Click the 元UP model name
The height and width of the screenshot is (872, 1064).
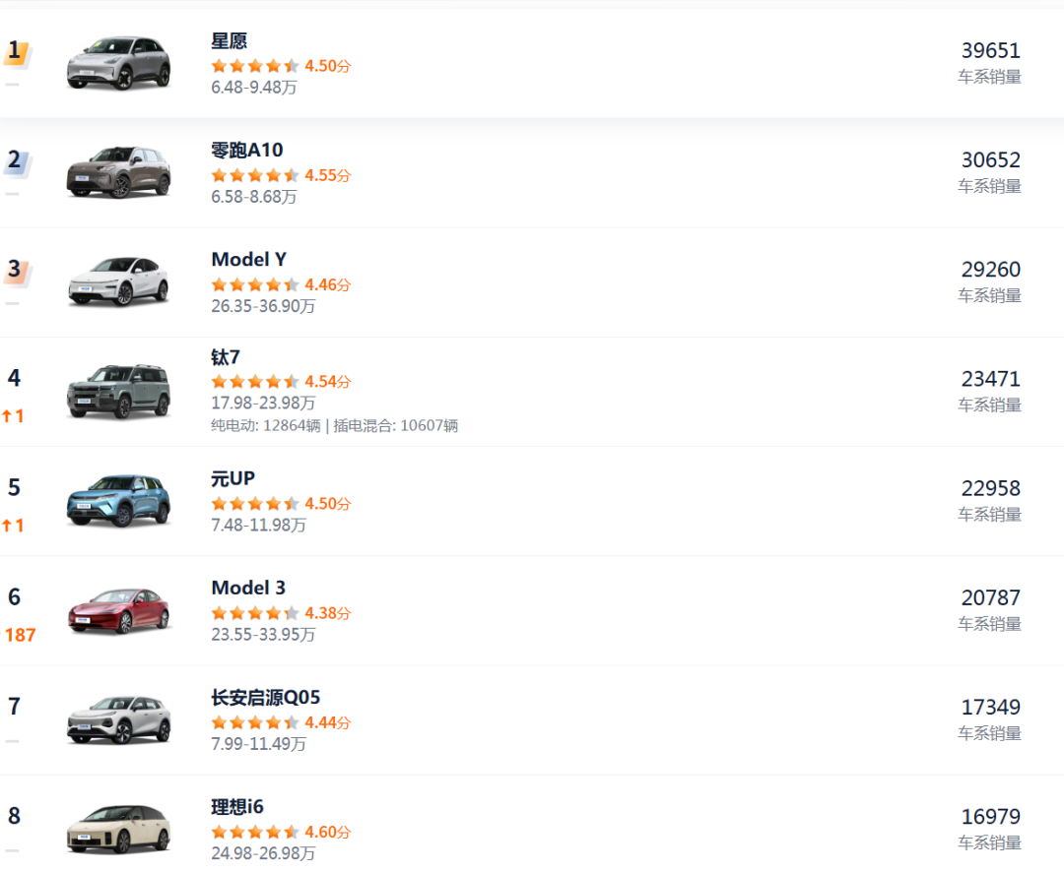click(x=233, y=478)
